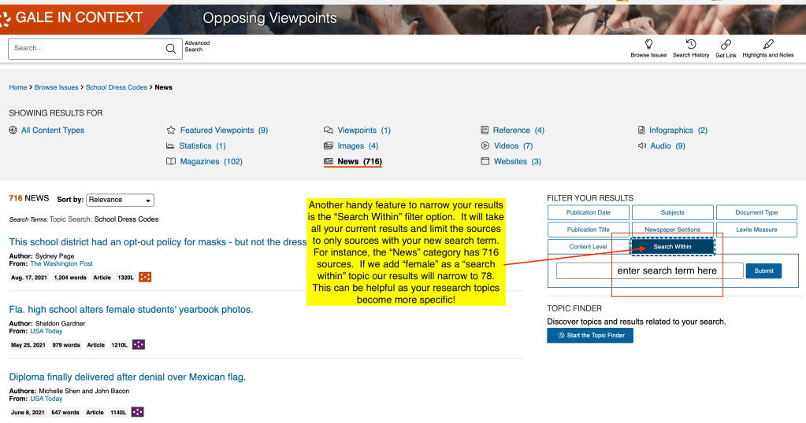Click the Search Within text input field

tap(649, 270)
